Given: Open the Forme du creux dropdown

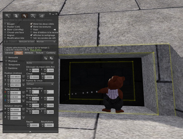Looking at the screenshot, I should [40, 84].
